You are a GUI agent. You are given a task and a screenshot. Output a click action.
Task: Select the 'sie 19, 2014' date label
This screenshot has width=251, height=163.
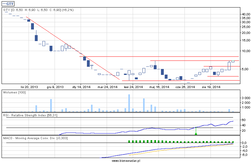[x=211, y=87]
